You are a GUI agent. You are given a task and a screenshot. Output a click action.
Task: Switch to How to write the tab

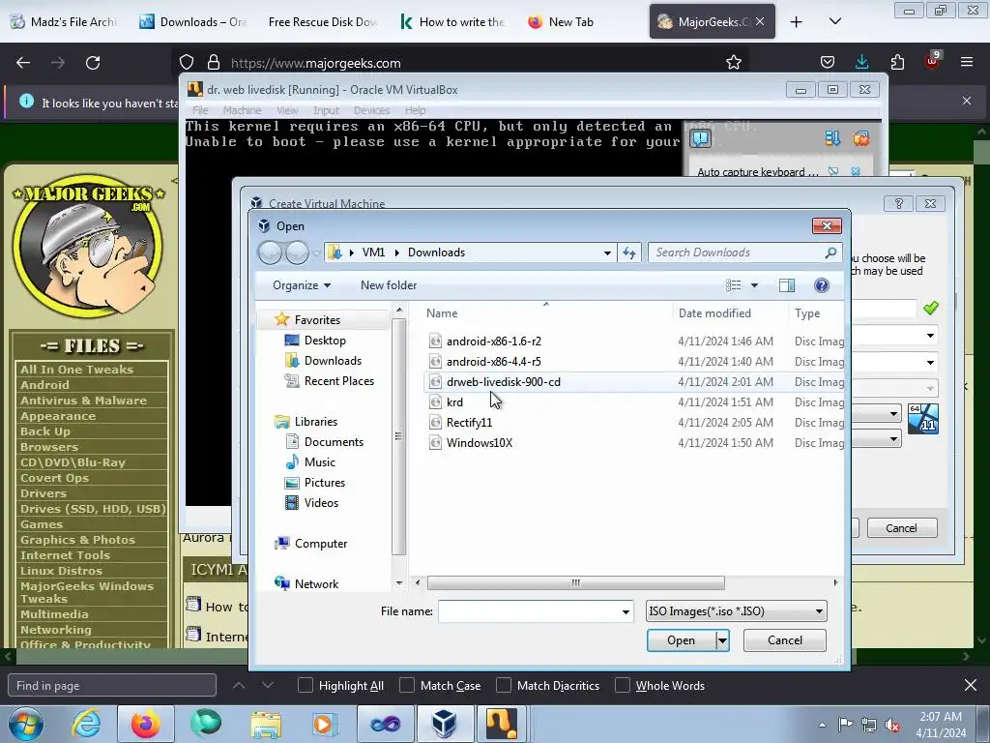(452, 21)
